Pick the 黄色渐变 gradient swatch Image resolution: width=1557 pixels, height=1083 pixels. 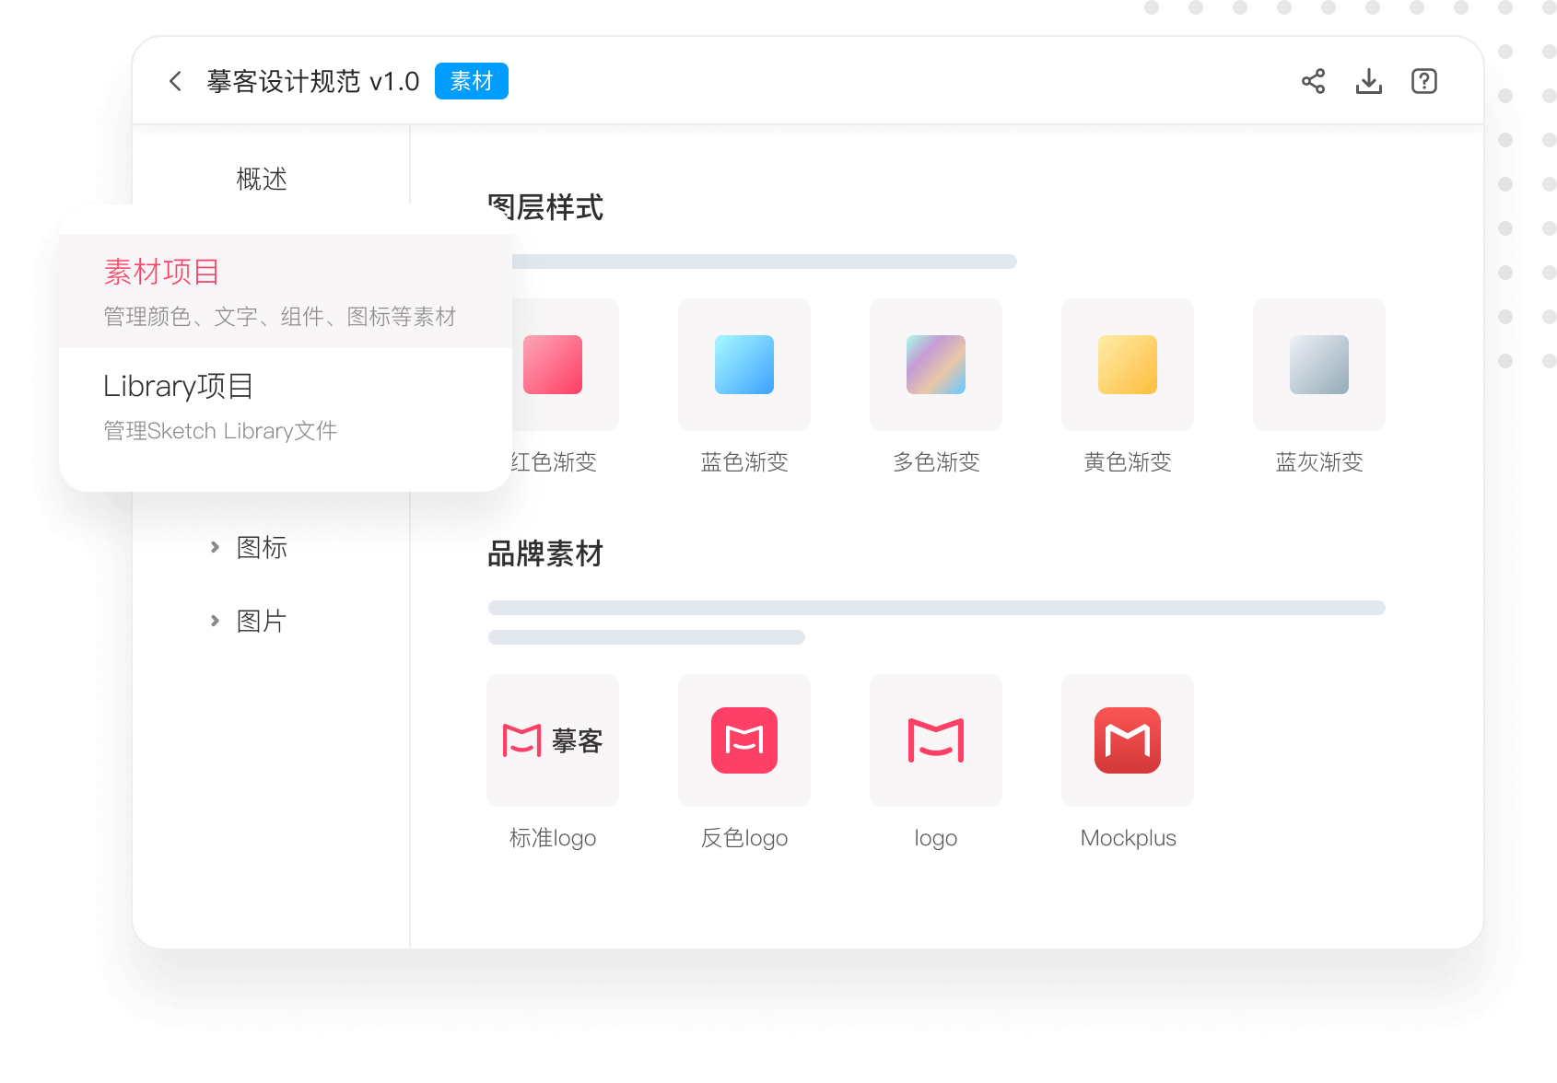pyautogui.click(x=1128, y=365)
